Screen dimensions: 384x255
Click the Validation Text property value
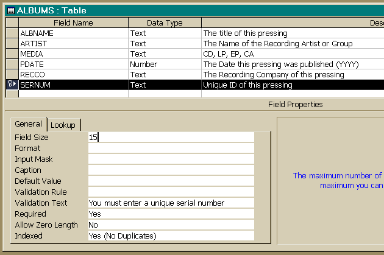click(x=171, y=203)
